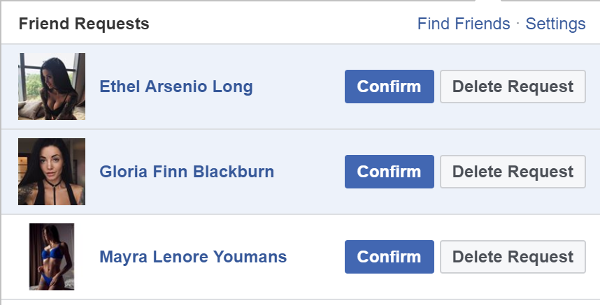The image size is (600, 305).
Task: Open friend request Settings link
Action: (555, 24)
